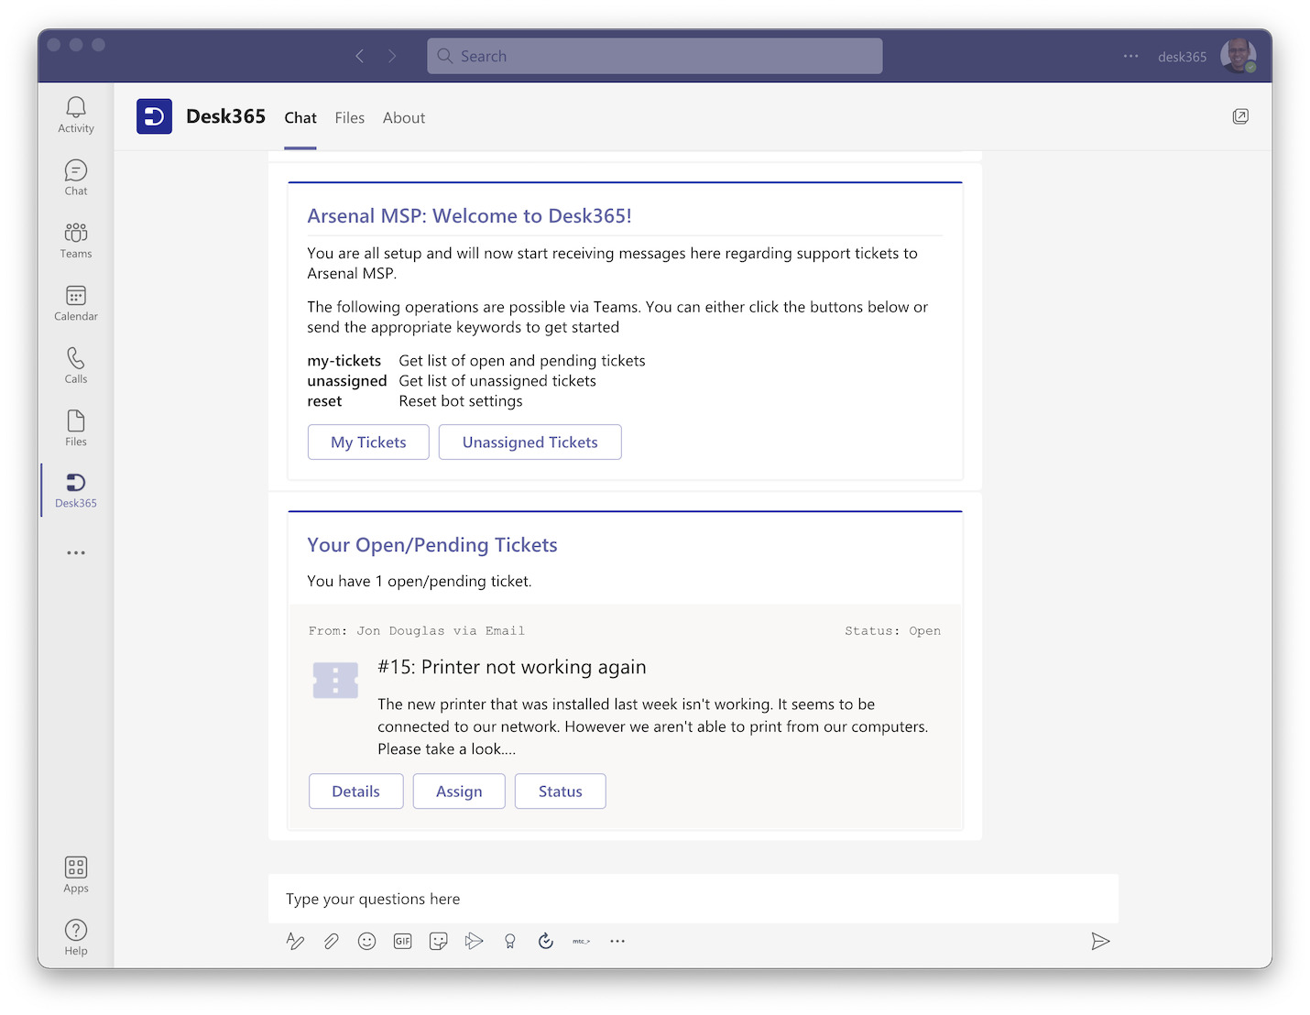Viewport: 1310px width, 1015px height.
Task: Show more compose options ellipsis
Action: click(617, 941)
